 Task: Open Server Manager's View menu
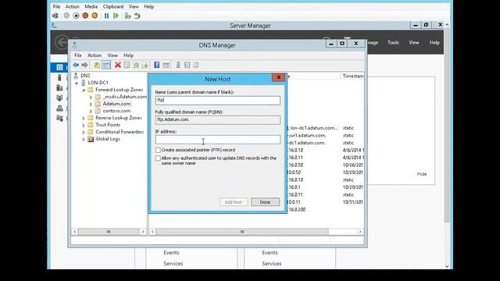(x=414, y=42)
